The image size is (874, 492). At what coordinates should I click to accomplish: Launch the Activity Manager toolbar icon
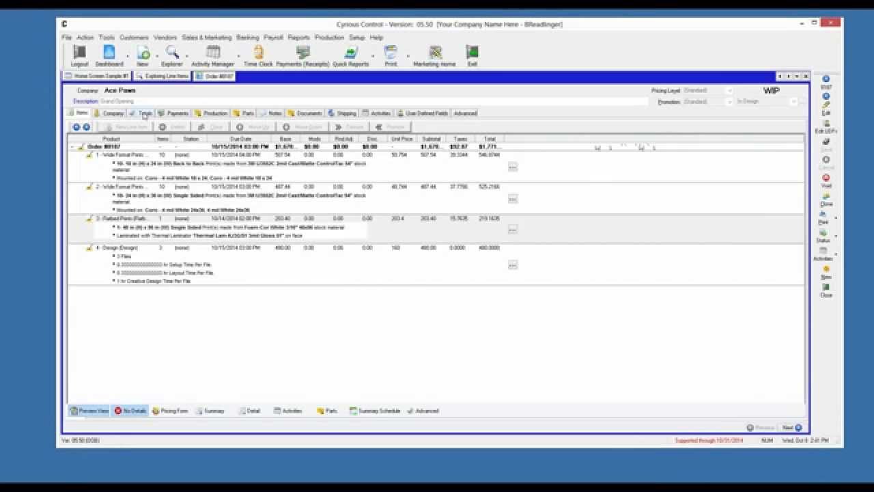213,55
